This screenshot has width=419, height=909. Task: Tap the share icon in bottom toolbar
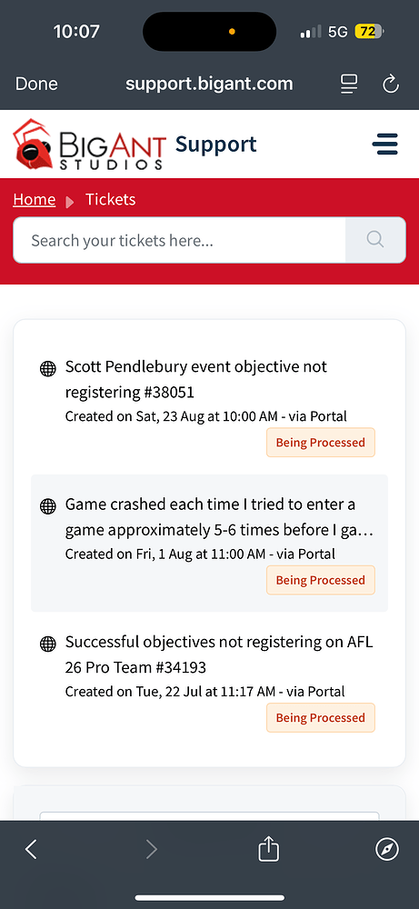pyautogui.click(x=268, y=850)
